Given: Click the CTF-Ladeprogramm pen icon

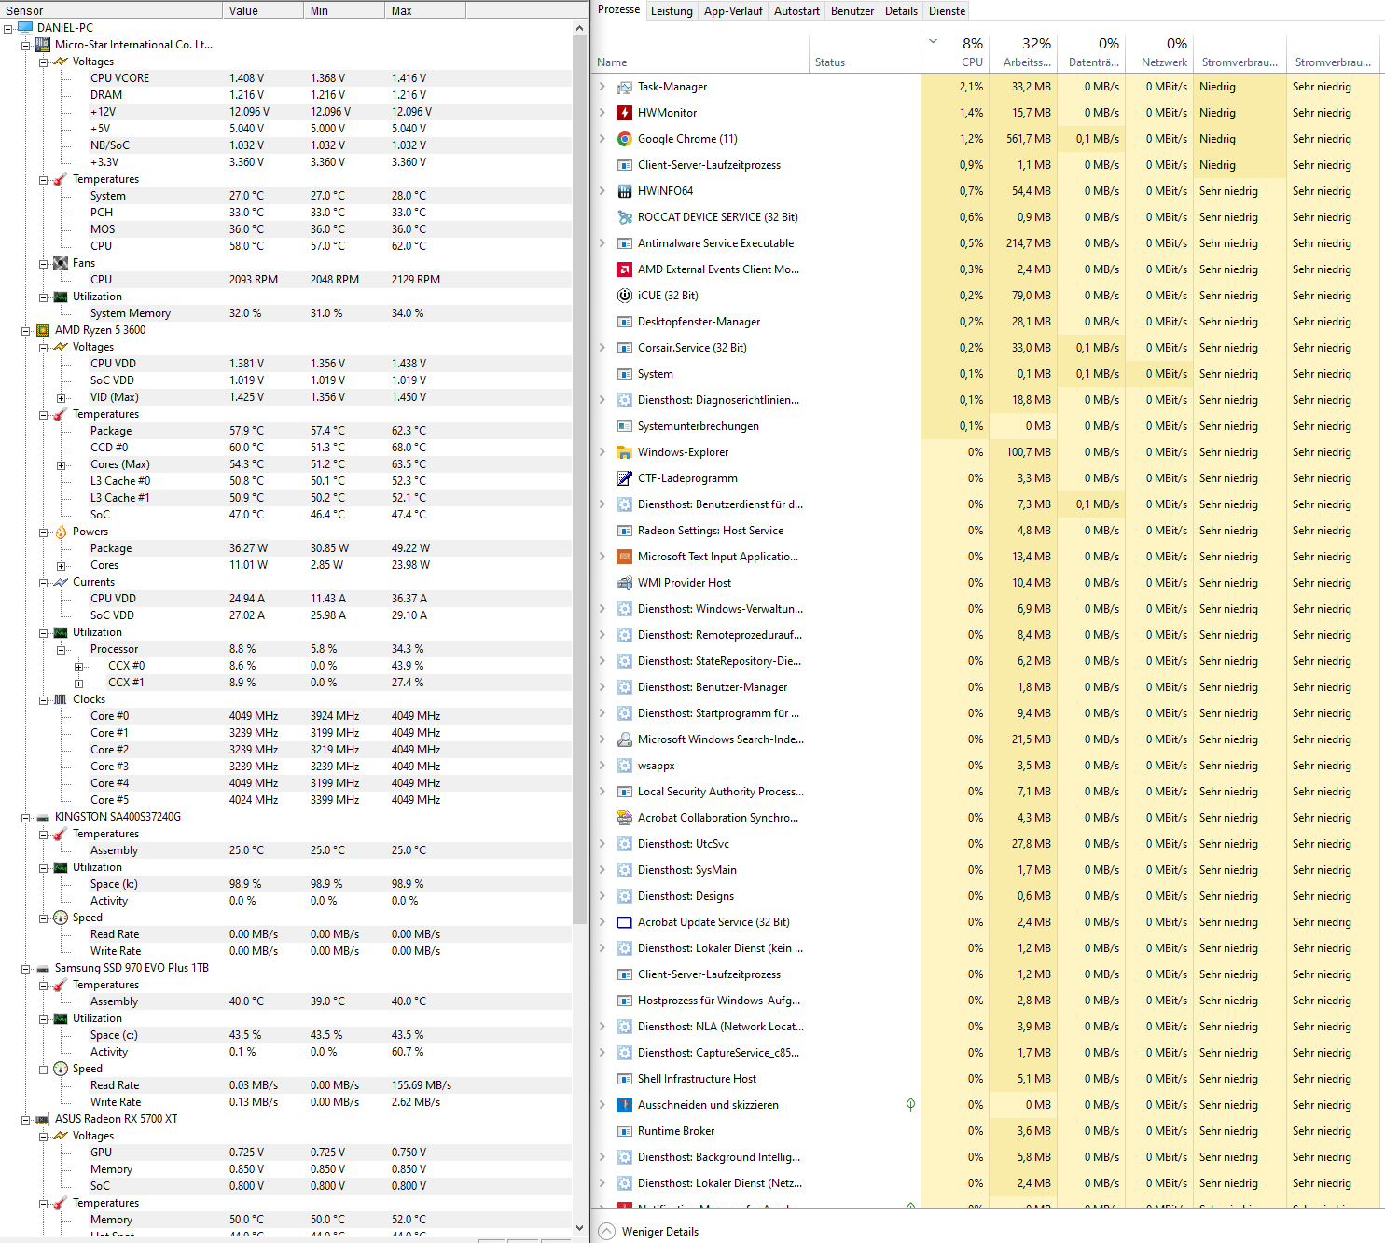Looking at the screenshot, I should click(625, 478).
